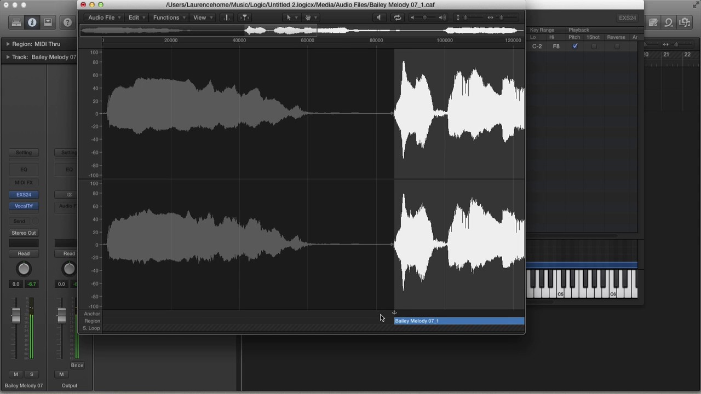Click the Lo key range value C-2

[x=537, y=46]
